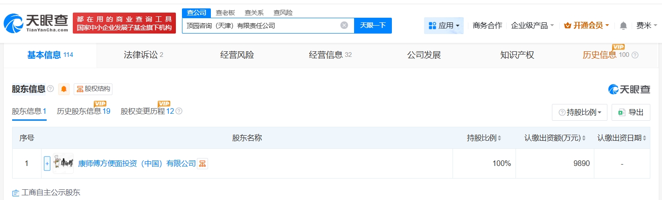Expand shareholder row with plus button
The width and height of the screenshot is (662, 200).
pos(47,164)
